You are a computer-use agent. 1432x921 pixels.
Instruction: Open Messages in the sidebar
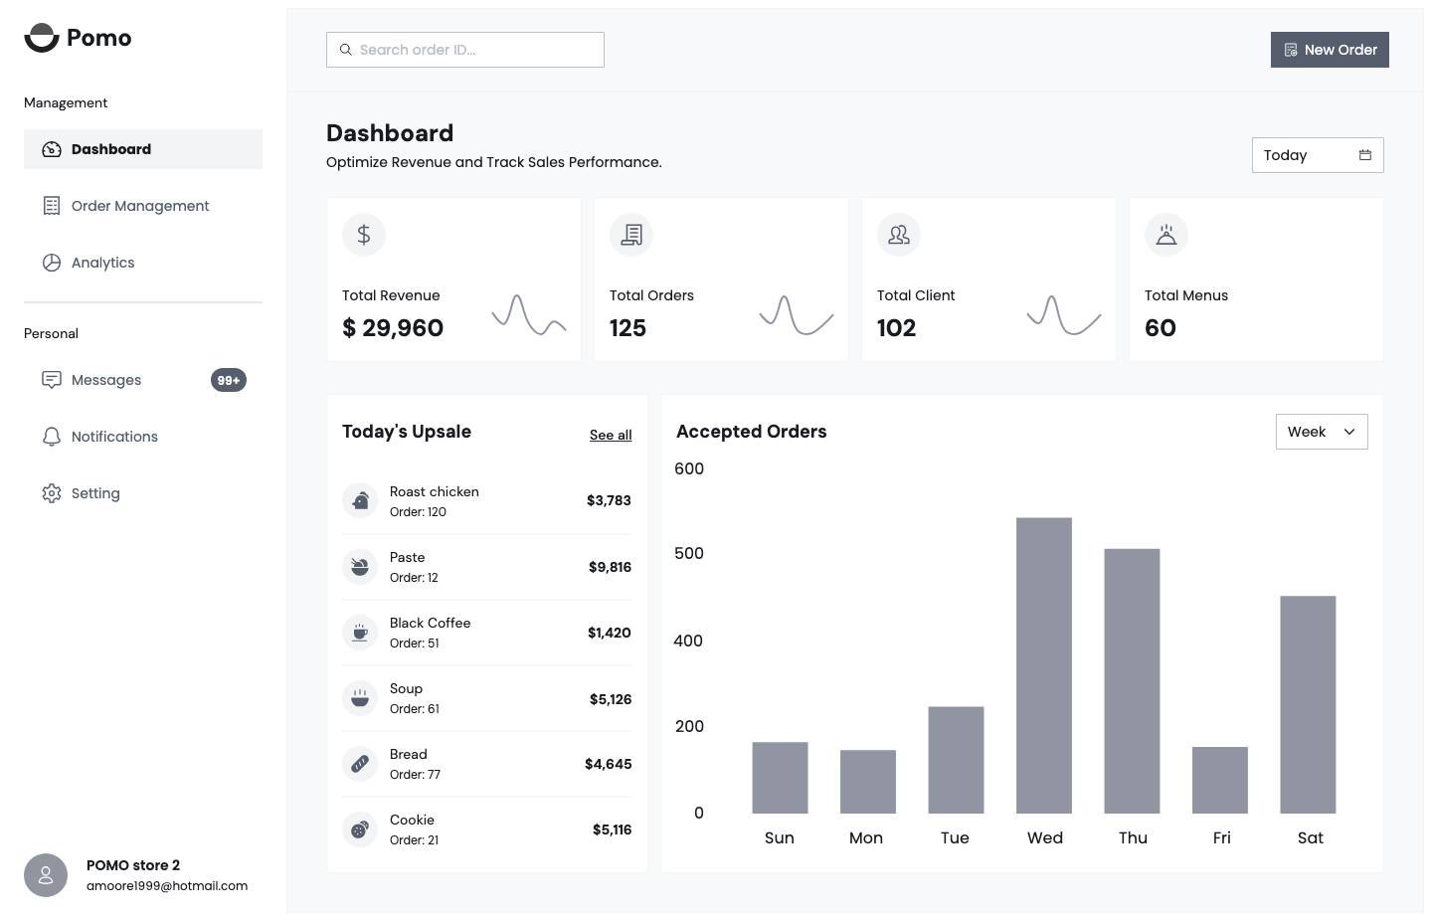coord(143,380)
